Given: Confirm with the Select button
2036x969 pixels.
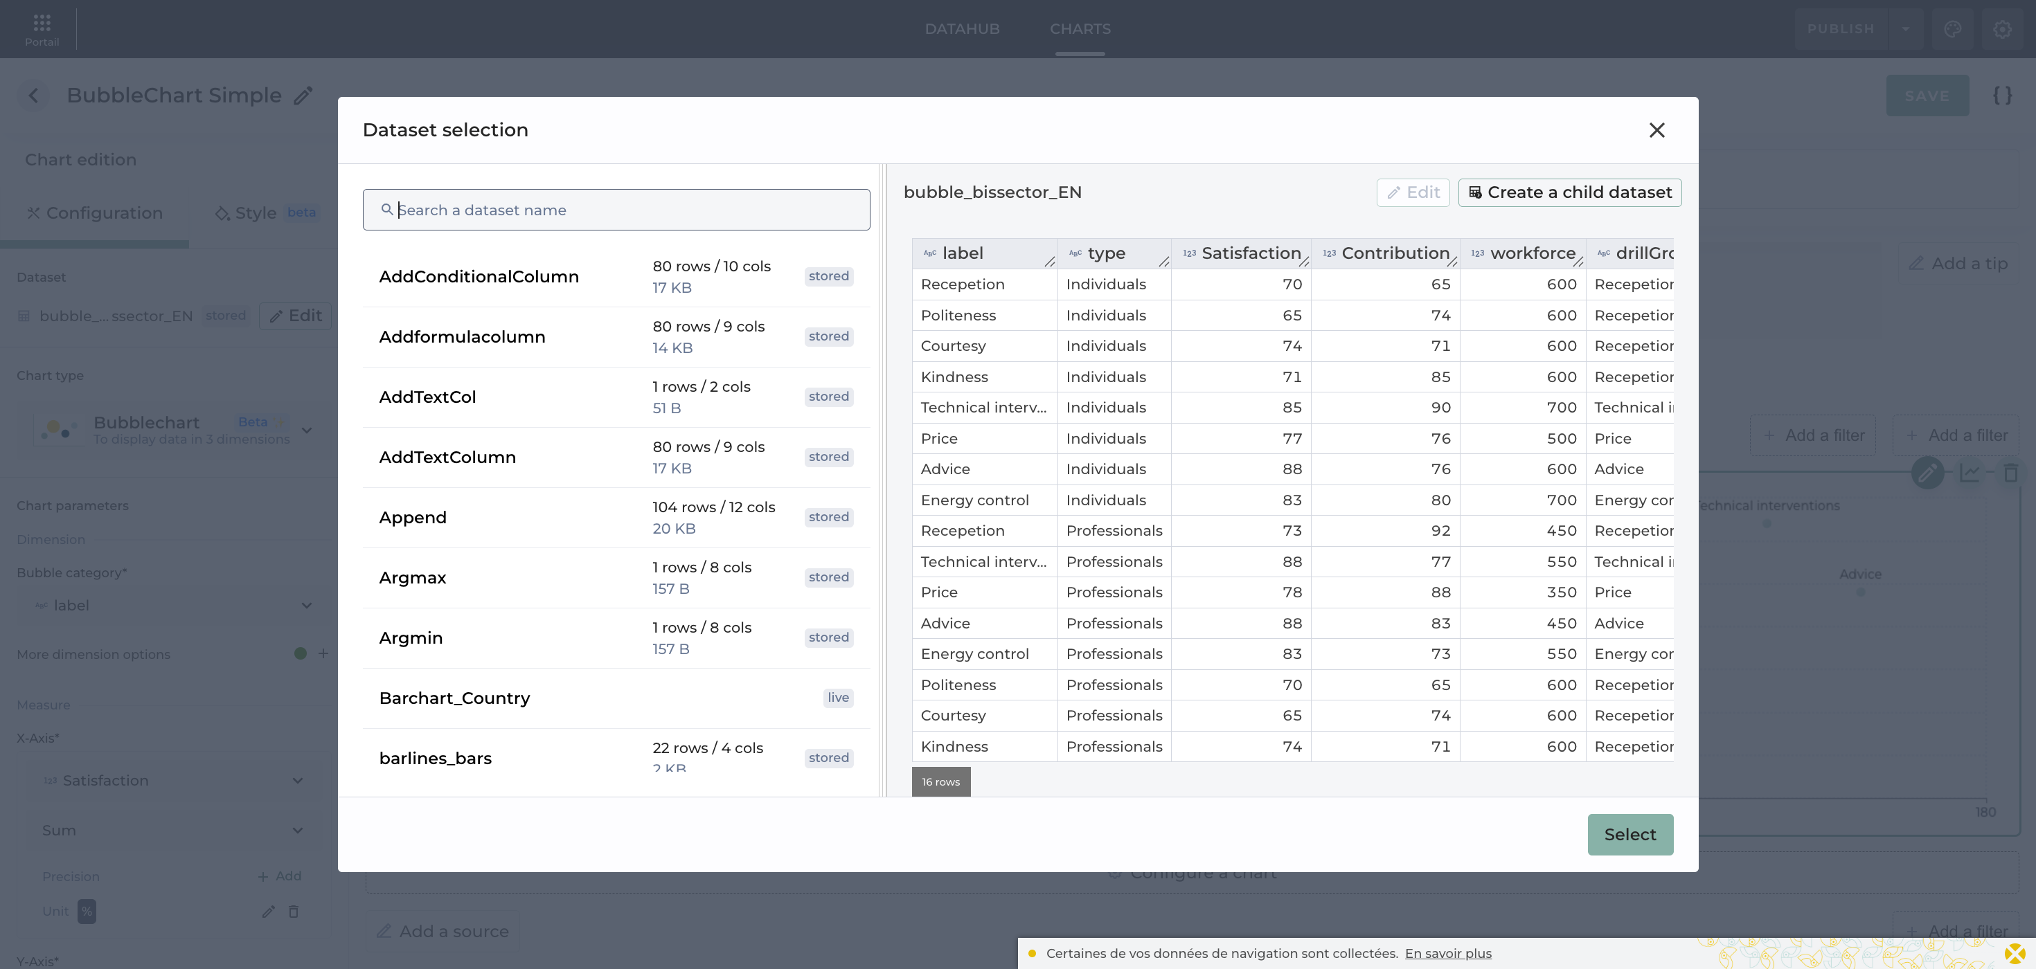Looking at the screenshot, I should tap(1629, 835).
